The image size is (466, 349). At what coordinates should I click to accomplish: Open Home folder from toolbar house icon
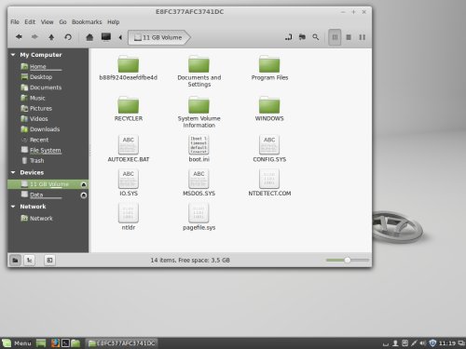89,37
